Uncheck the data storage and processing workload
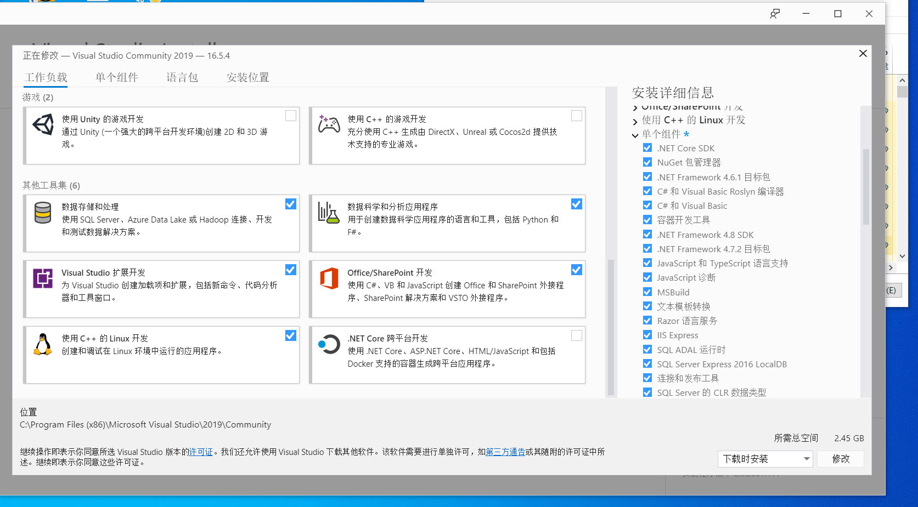 (x=291, y=204)
